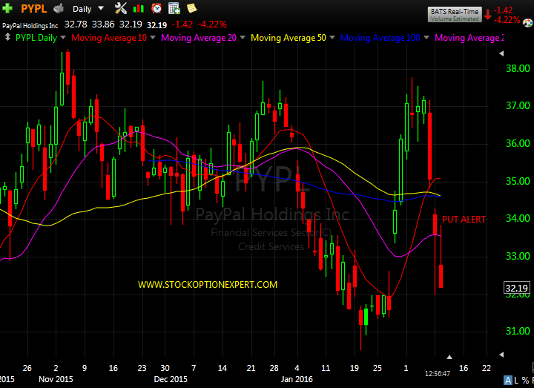
Task: Click the 37.00 price axis label
Action: tap(518, 105)
